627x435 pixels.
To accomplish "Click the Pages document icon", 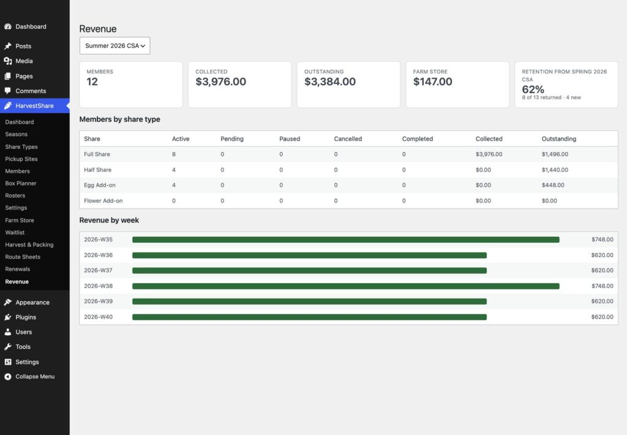I will 7,76.
